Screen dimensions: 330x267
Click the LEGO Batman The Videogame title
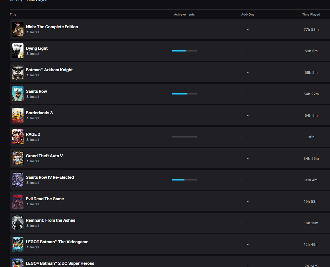pos(57,242)
